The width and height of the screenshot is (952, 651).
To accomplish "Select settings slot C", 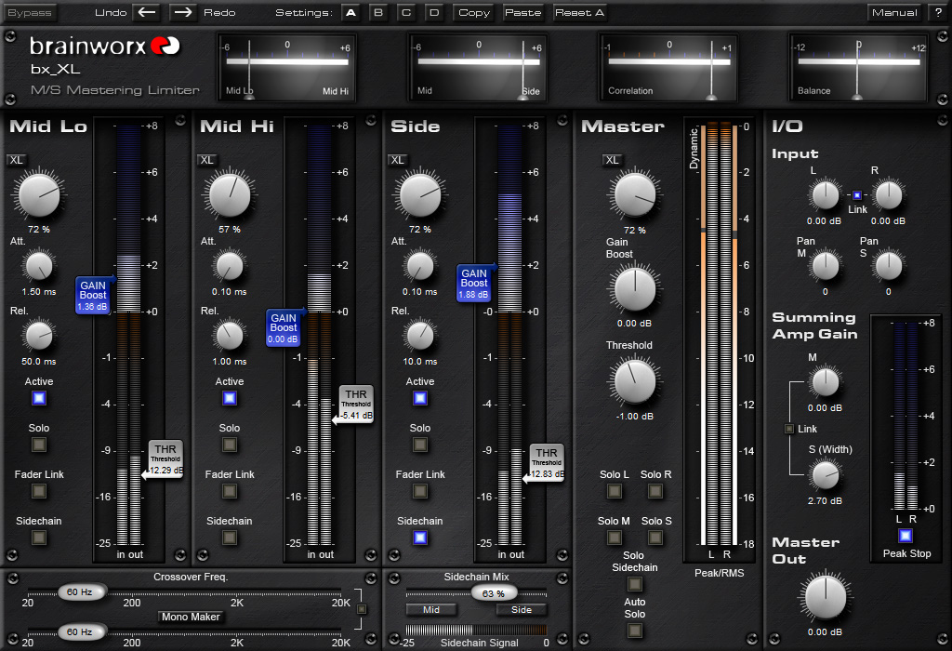I will [406, 13].
